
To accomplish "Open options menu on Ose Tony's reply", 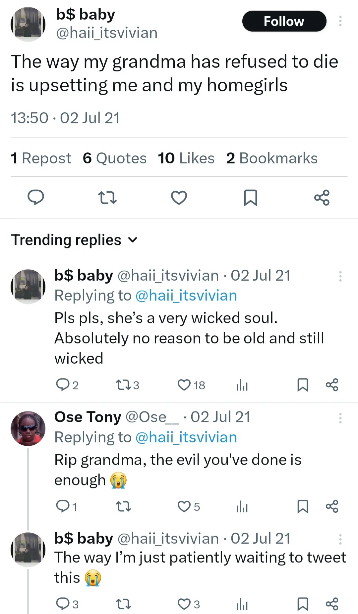I will 340,418.
